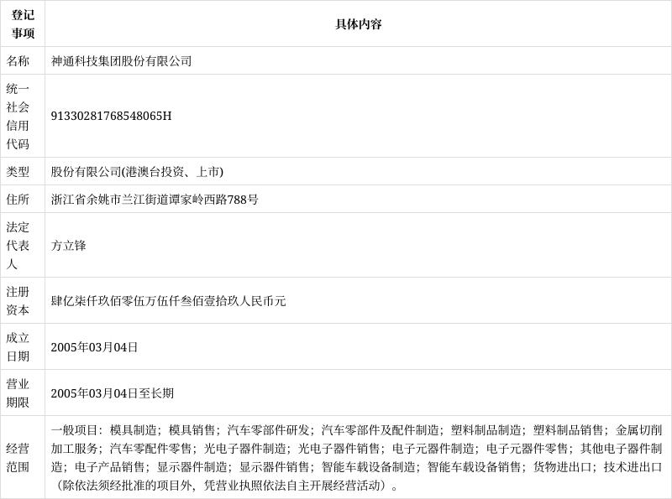Click the label '营业期限'
This screenshot has height=499, width=672.
pos(18,393)
